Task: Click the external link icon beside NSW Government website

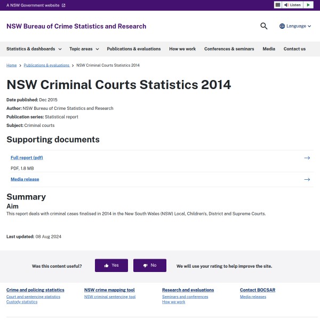Action: point(63,5)
